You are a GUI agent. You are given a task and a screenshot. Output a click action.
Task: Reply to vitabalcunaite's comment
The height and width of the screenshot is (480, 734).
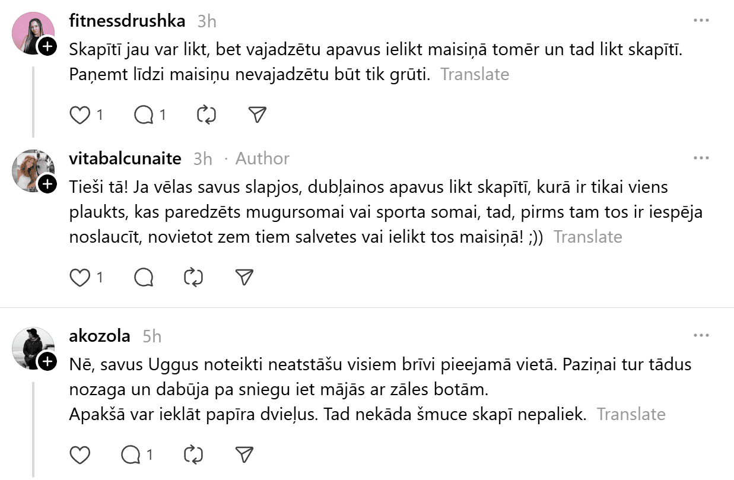(x=144, y=277)
